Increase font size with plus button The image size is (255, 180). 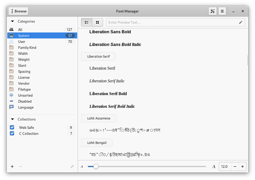click(x=242, y=166)
